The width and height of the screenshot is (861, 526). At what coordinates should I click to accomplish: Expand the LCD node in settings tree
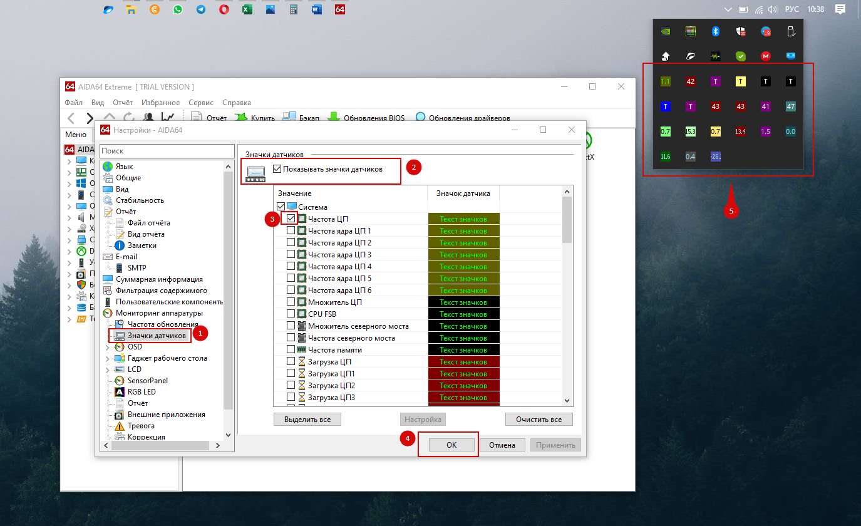[x=107, y=369]
